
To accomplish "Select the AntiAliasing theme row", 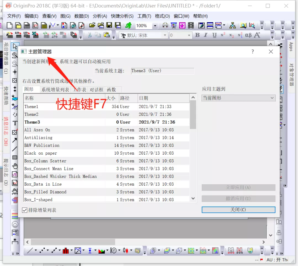I will (x=107, y=138).
